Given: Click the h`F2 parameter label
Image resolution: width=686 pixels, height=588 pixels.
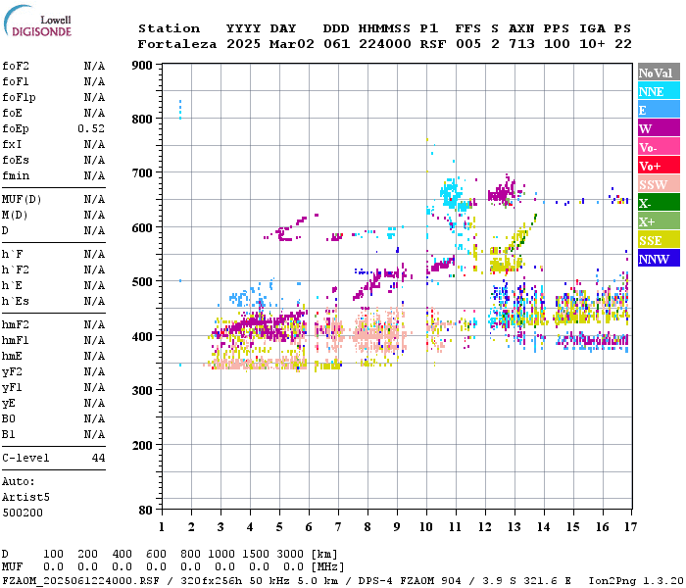Looking at the screenshot, I should click(x=16, y=269).
